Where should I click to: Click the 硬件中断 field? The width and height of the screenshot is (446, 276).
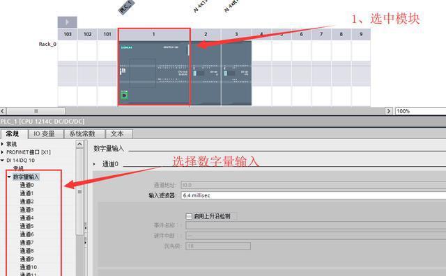[x=316, y=236]
